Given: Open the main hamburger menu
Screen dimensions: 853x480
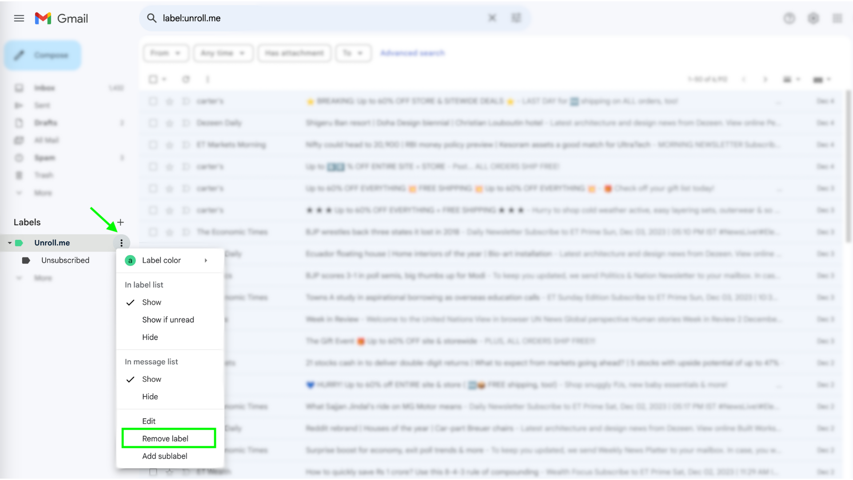Looking at the screenshot, I should point(19,18).
